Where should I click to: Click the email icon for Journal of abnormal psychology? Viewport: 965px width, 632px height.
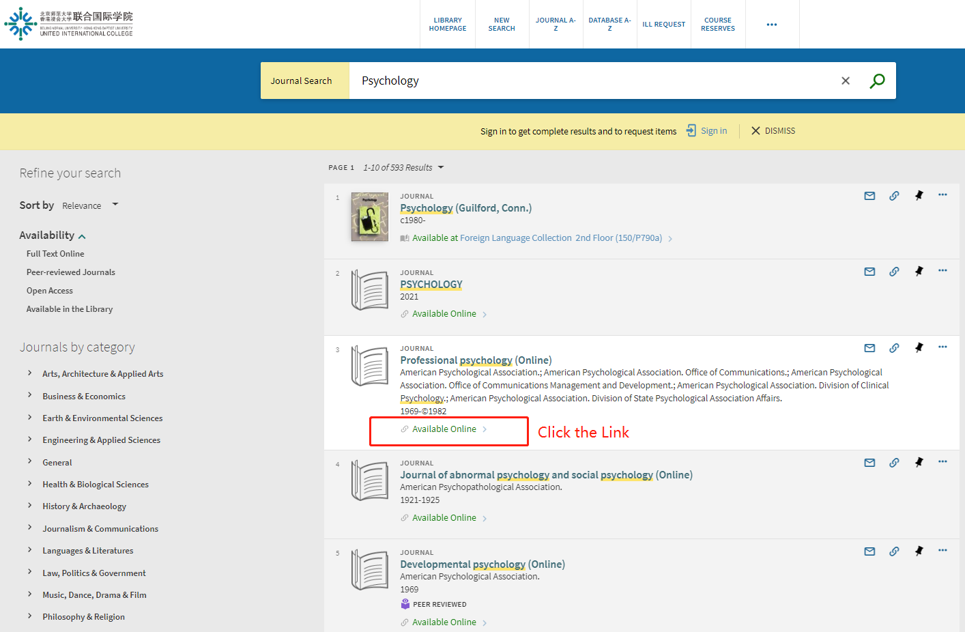click(x=869, y=462)
